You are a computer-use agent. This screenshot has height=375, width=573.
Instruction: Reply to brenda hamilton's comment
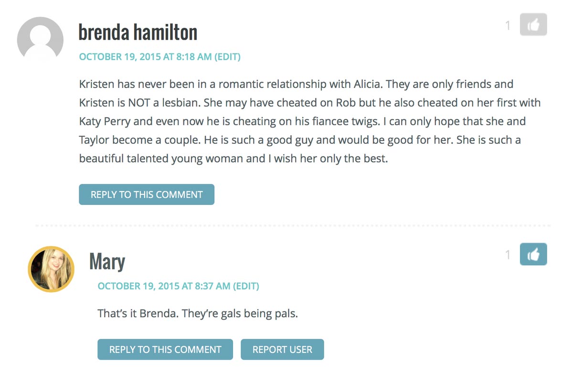coord(147,194)
